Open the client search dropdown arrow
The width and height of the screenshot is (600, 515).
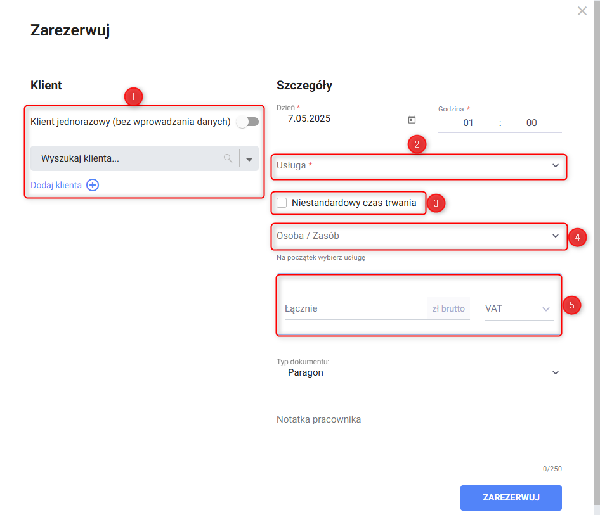click(249, 159)
